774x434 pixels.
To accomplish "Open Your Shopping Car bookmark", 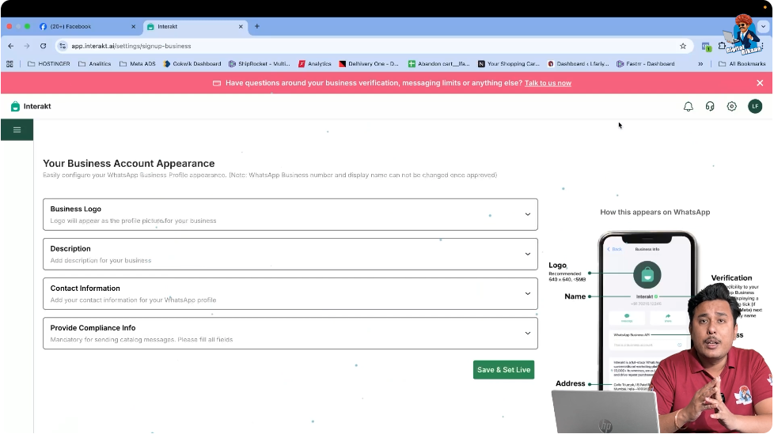I will [508, 63].
